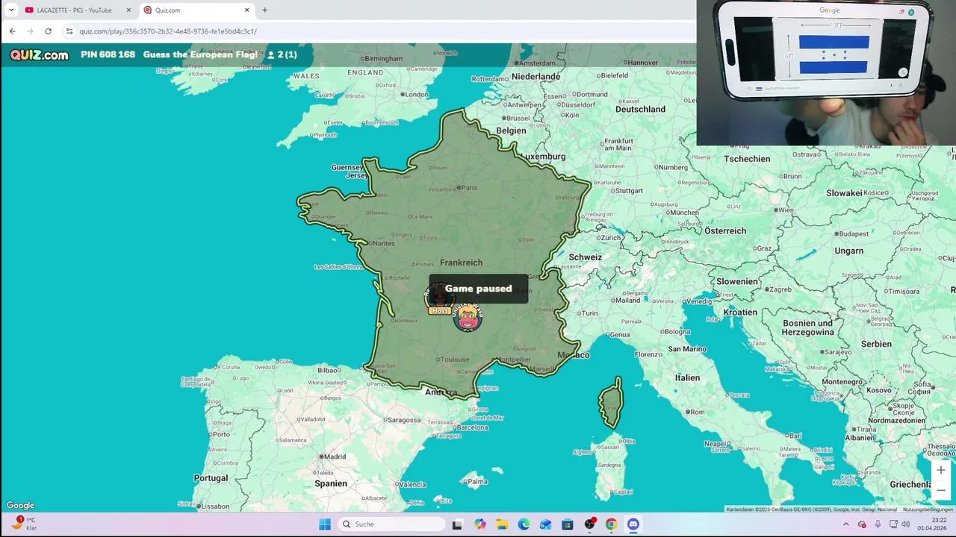Image resolution: width=956 pixels, height=537 pixels.
Task: Click the Ungarn label on map
Action: pyautogui.click(x=848, y=251)
